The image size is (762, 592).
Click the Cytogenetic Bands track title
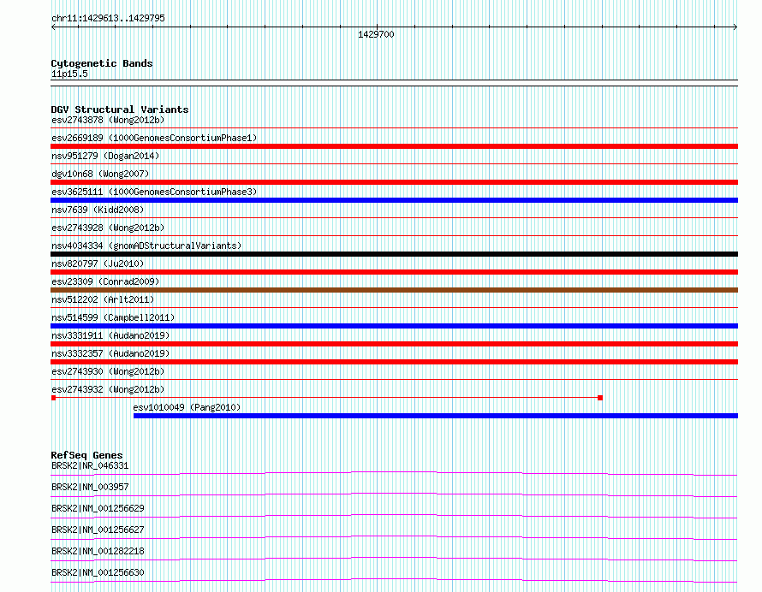[x=102, y=63]
